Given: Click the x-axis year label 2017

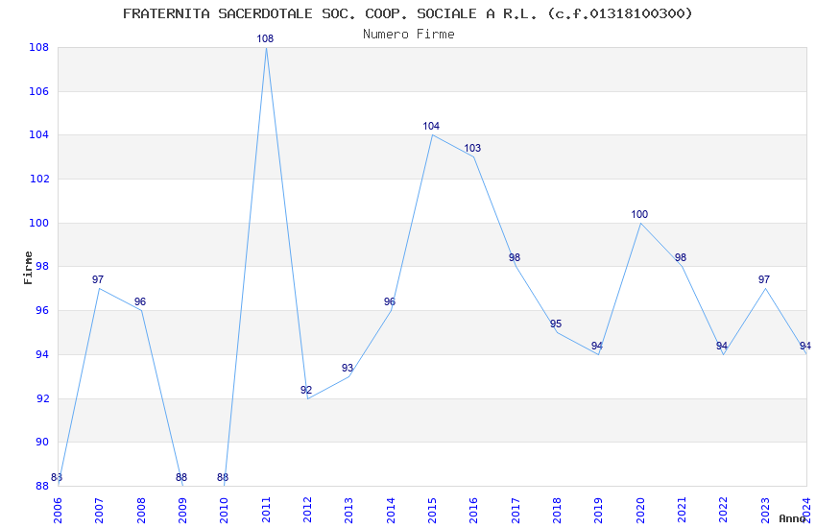Looking at the screenshot, I should pos(516,510).
